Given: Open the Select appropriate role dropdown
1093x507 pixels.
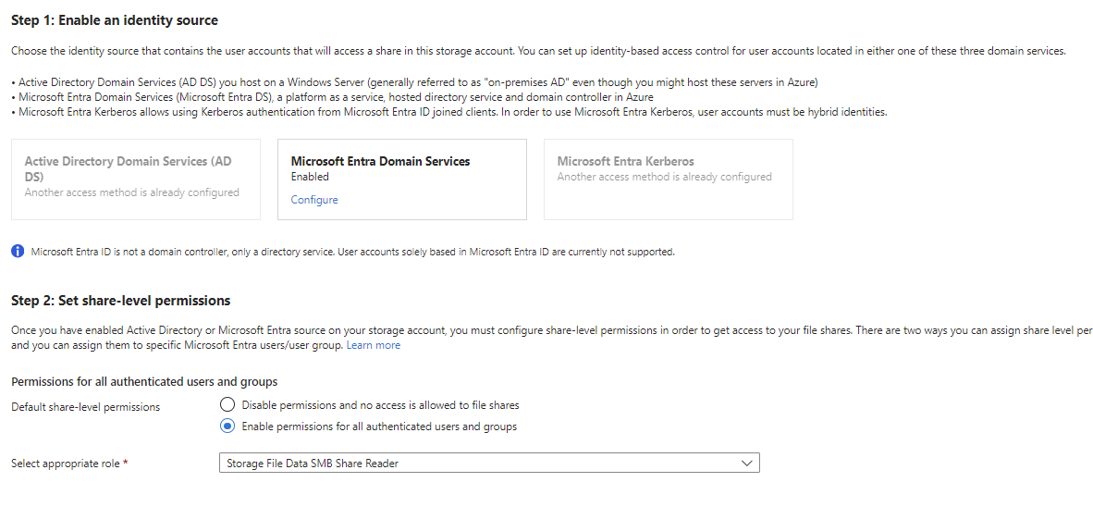Looking at the screenshot, I should click(x=489, y=464).
